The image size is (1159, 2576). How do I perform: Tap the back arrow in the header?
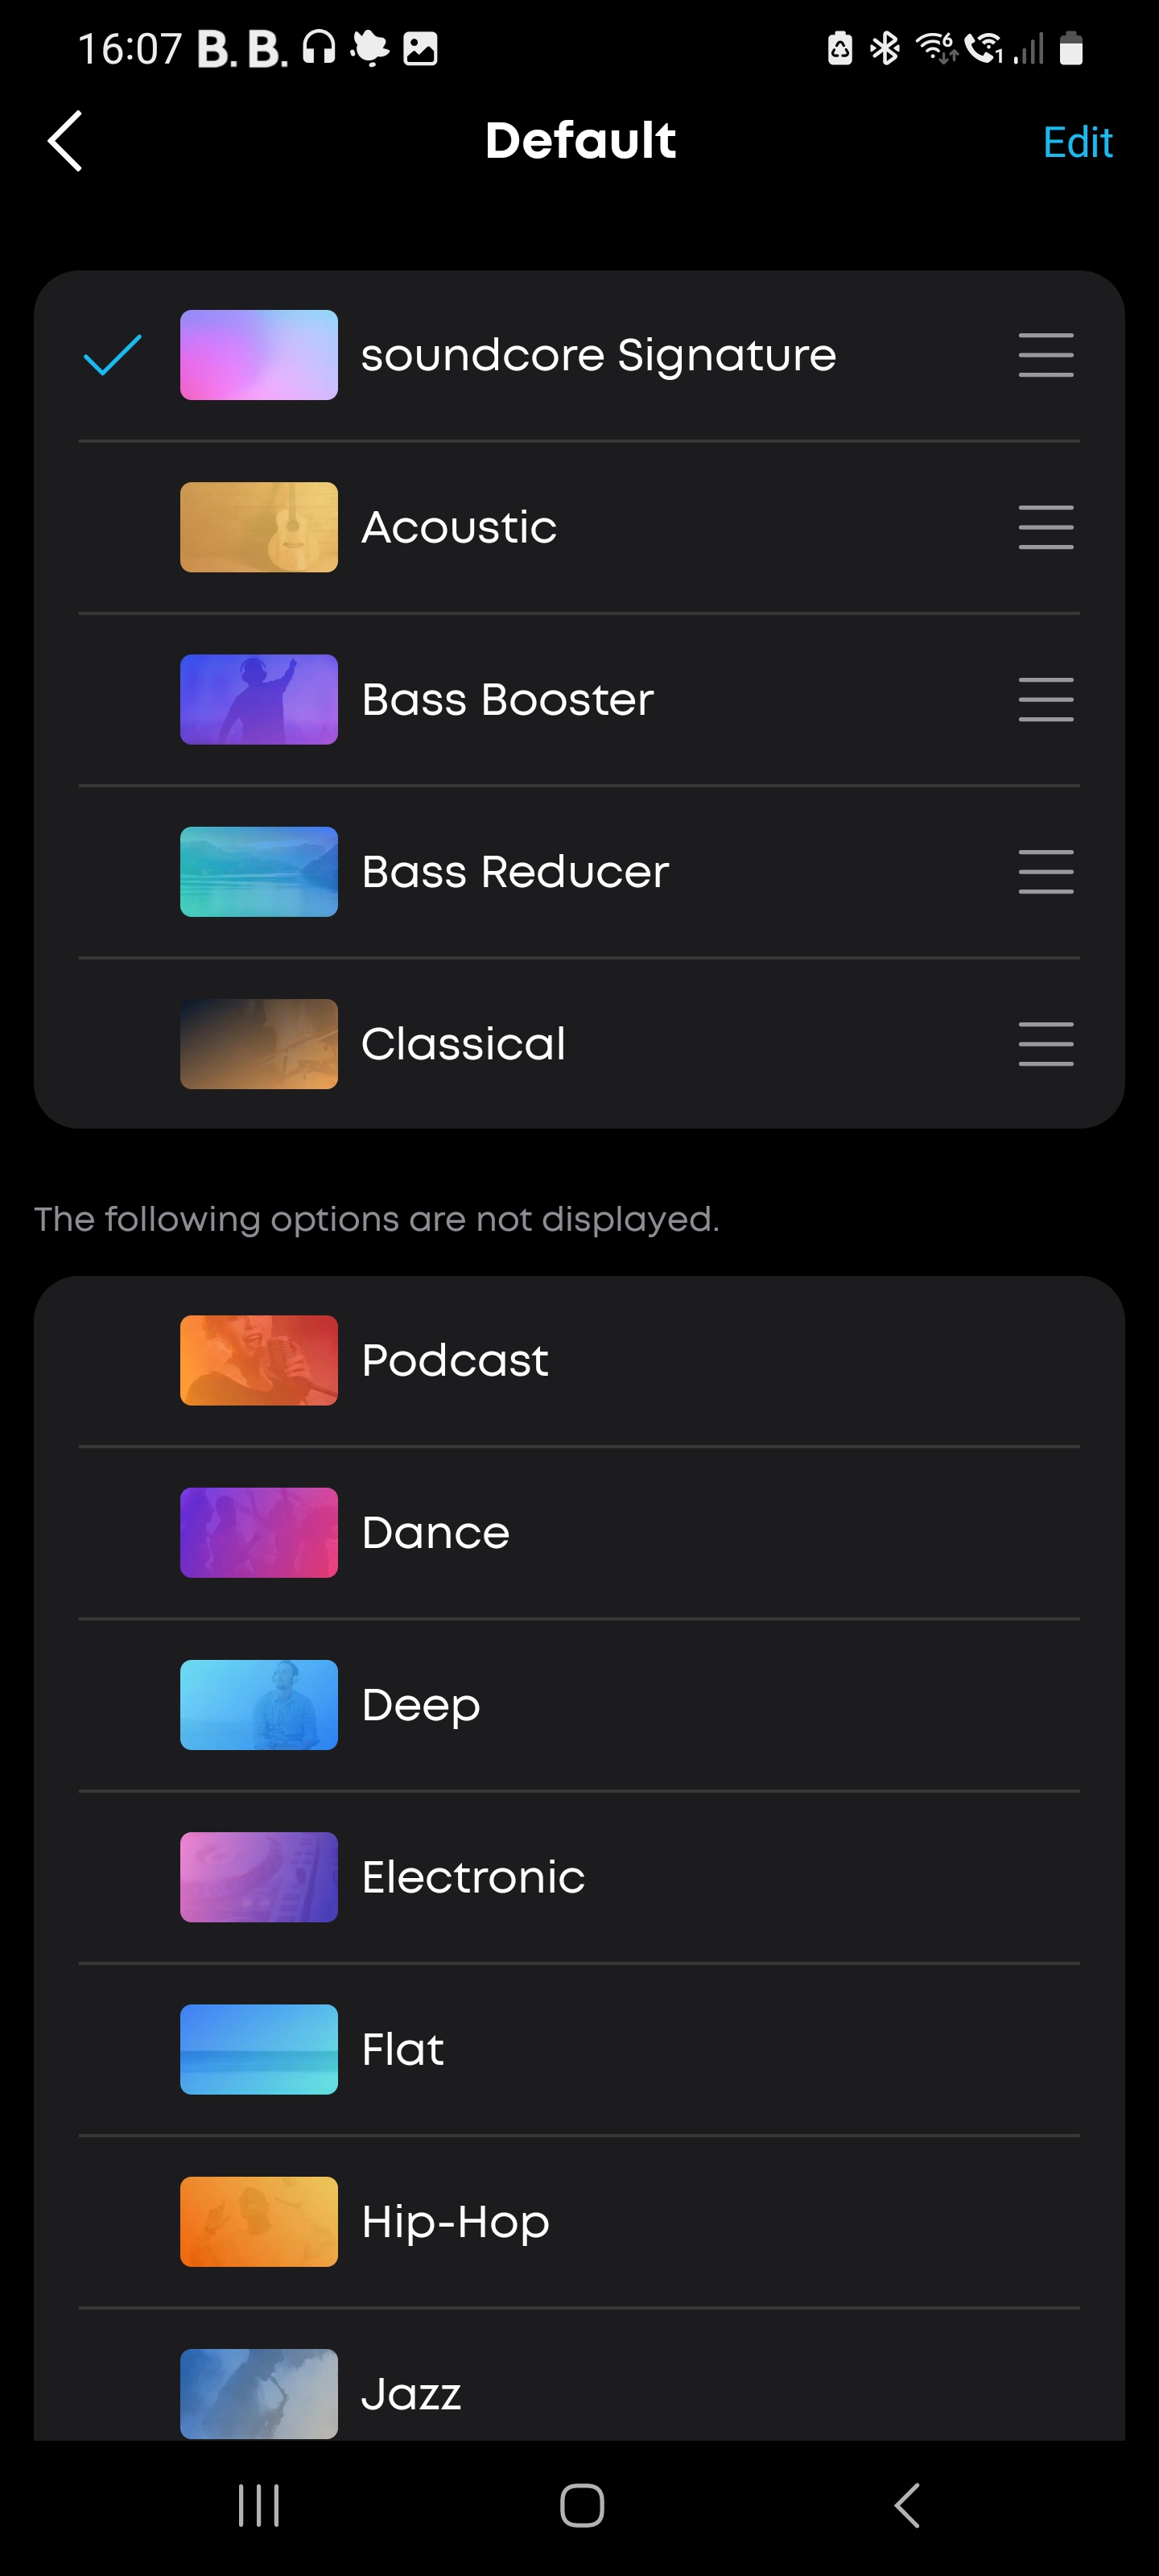pos(65,141)
